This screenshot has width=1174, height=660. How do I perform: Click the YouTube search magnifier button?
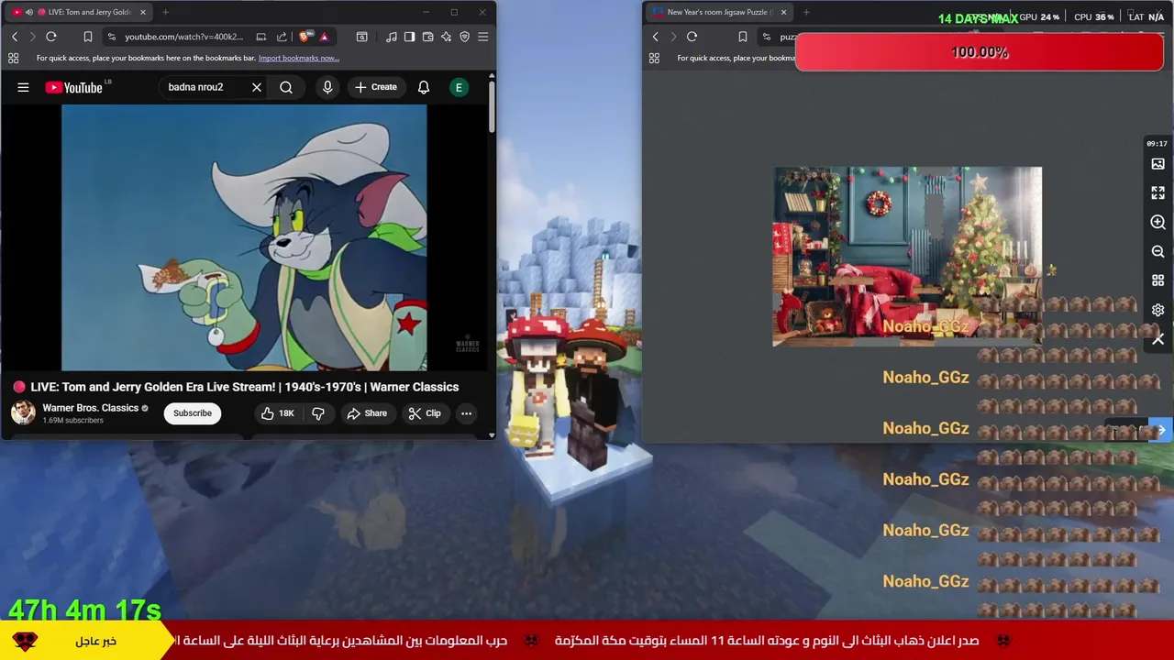(286, 87)
